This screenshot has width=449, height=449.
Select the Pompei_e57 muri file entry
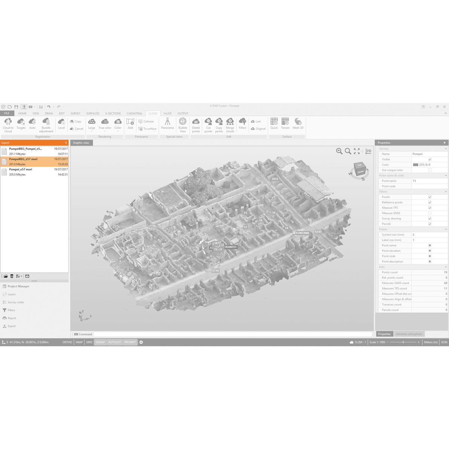[x=34, y=172]
